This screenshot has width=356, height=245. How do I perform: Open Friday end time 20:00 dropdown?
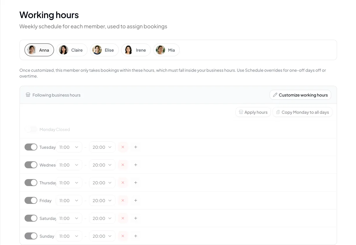click(x=102, y=200)
